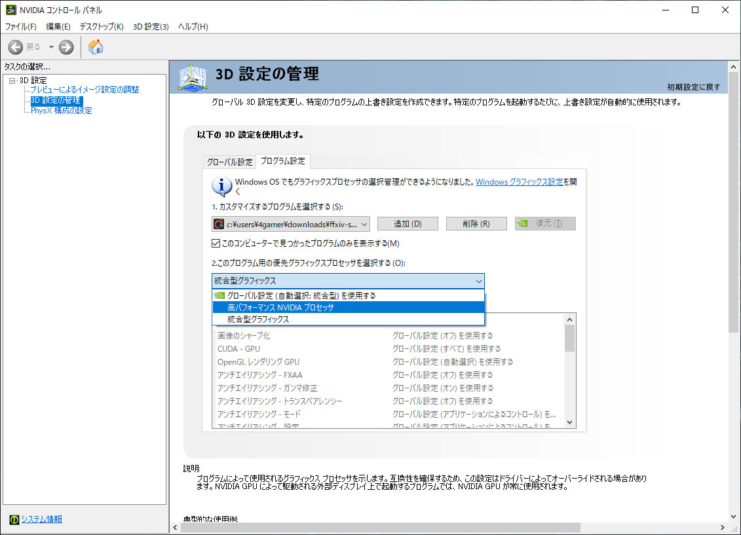Screen dimensions: 741x535
Task: Switch to the グローバル設定 tab
Action: click(230, 162)
